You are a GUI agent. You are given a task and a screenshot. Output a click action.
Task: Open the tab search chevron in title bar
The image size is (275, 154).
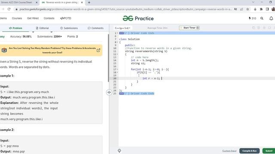click(253, 2)
